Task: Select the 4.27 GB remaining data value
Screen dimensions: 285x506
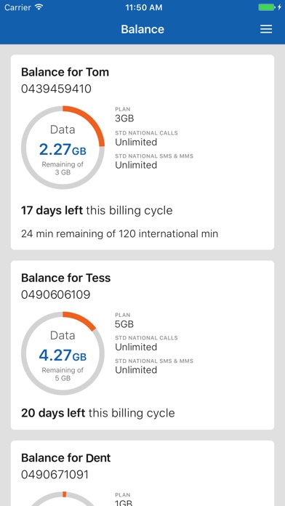Action: 63,356
